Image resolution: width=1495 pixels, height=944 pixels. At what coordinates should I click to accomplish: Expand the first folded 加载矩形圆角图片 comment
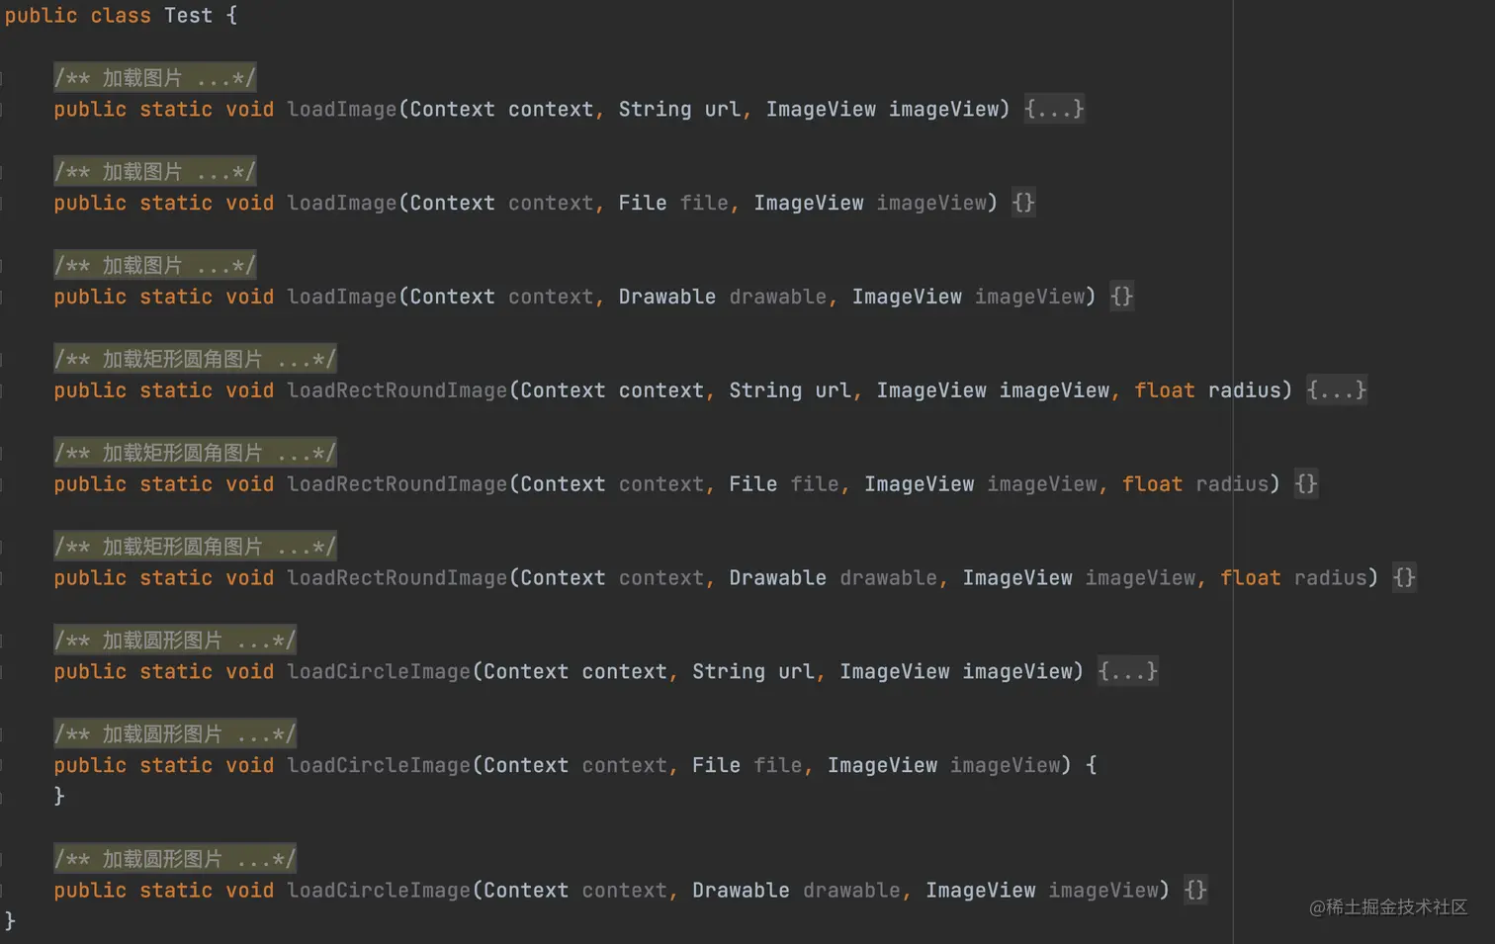[x=195, y=360]
